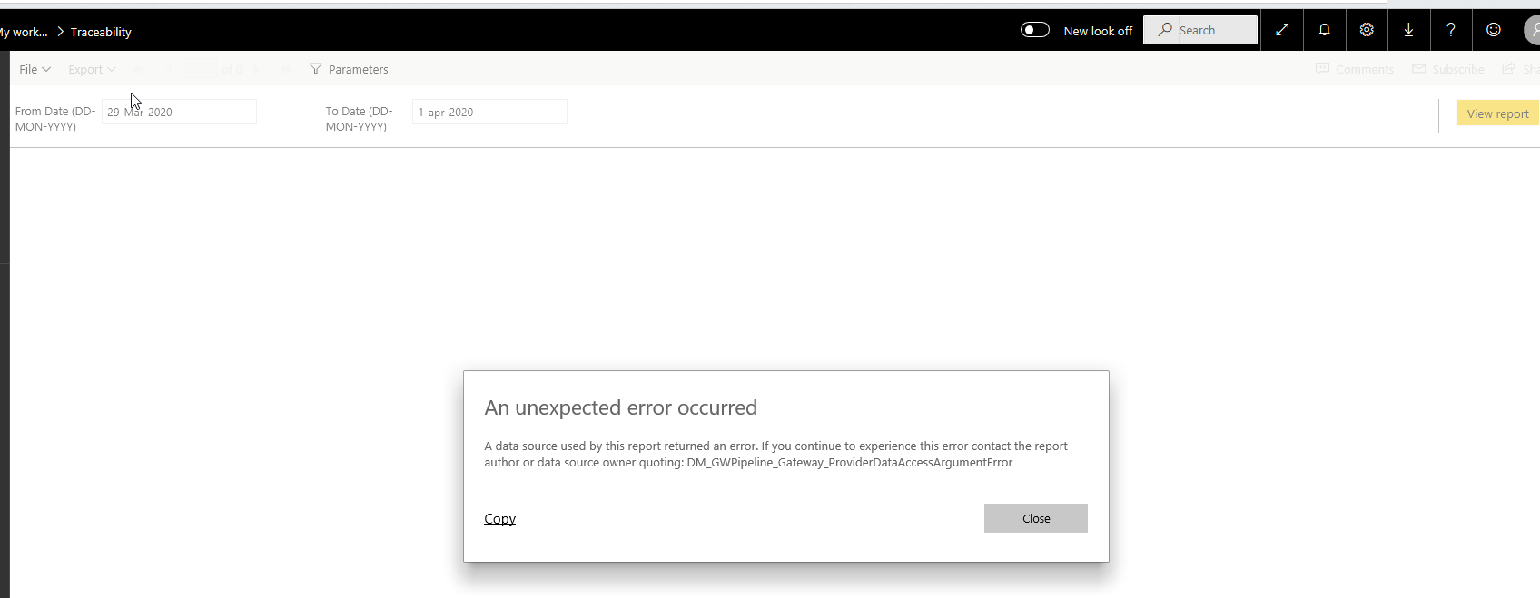Open notifications bell icon
This screenshot has width=1540, height=598.
(x=1325, y=30)
